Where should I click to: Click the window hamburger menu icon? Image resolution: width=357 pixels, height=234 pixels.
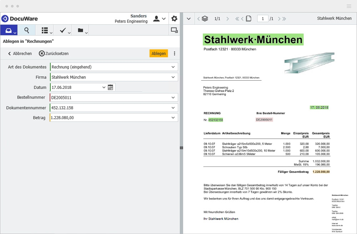click(x=349, y=6)
